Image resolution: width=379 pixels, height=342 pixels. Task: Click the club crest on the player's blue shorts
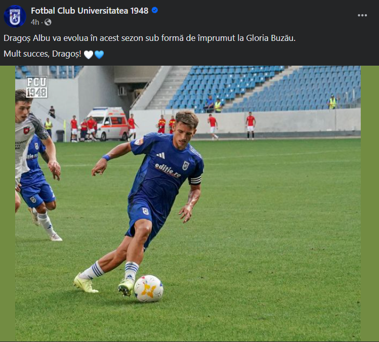click(x=145, y=211)
